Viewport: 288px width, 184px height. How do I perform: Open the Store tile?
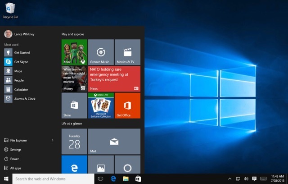point(74,106)
